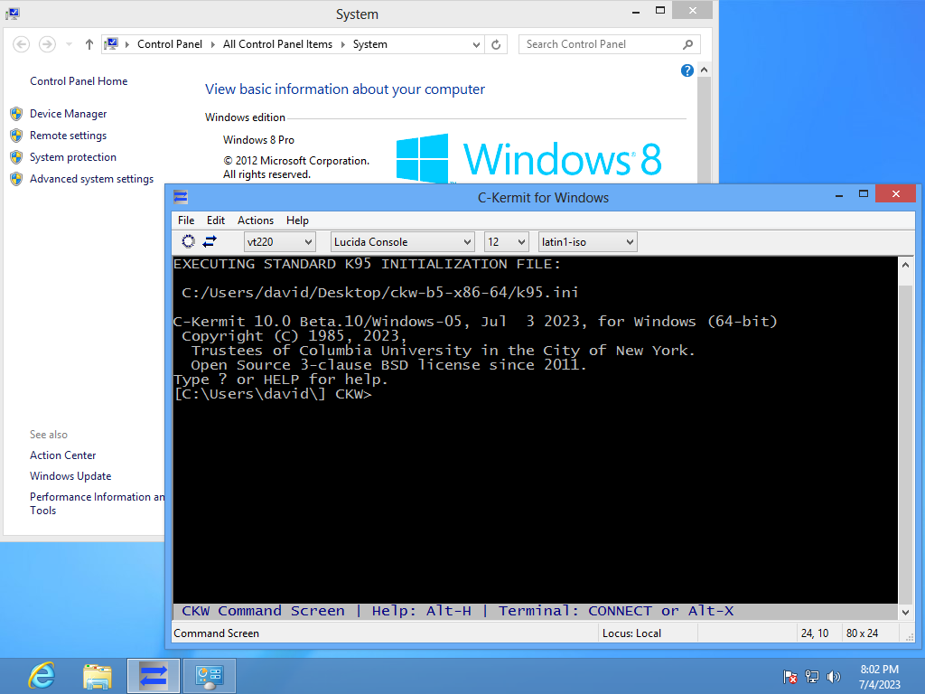Open Advanced system settings link
Image resolution: width=925 pixels, height=694 pixels.
(91, 179)
